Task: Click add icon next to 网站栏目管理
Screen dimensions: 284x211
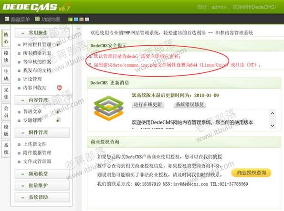Action: pos(59,44)
